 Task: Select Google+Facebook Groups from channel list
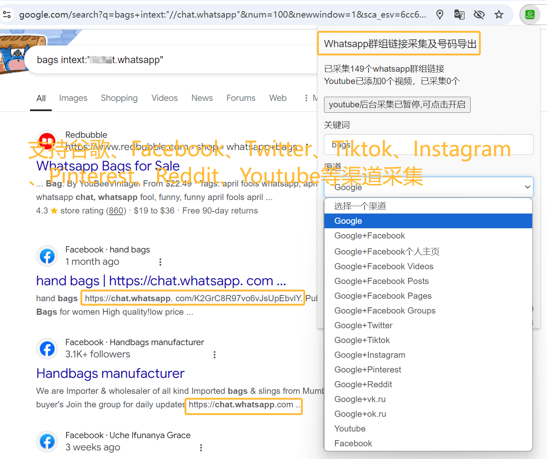(384, 311)
